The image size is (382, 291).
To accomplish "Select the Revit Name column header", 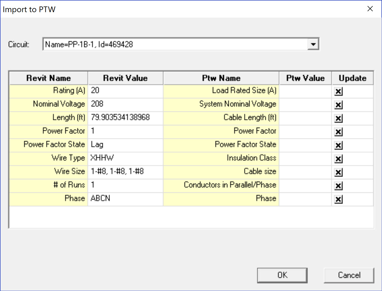I will point(48,78).
